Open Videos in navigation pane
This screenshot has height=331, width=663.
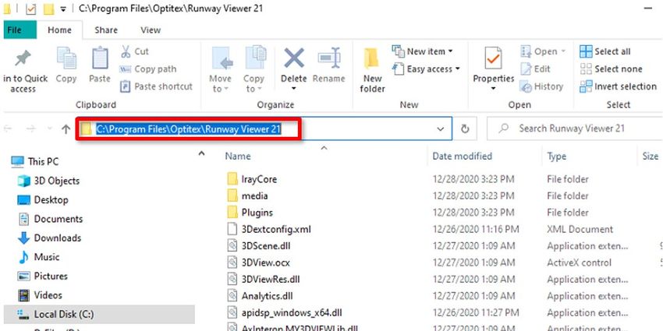(x=40, y=295)
